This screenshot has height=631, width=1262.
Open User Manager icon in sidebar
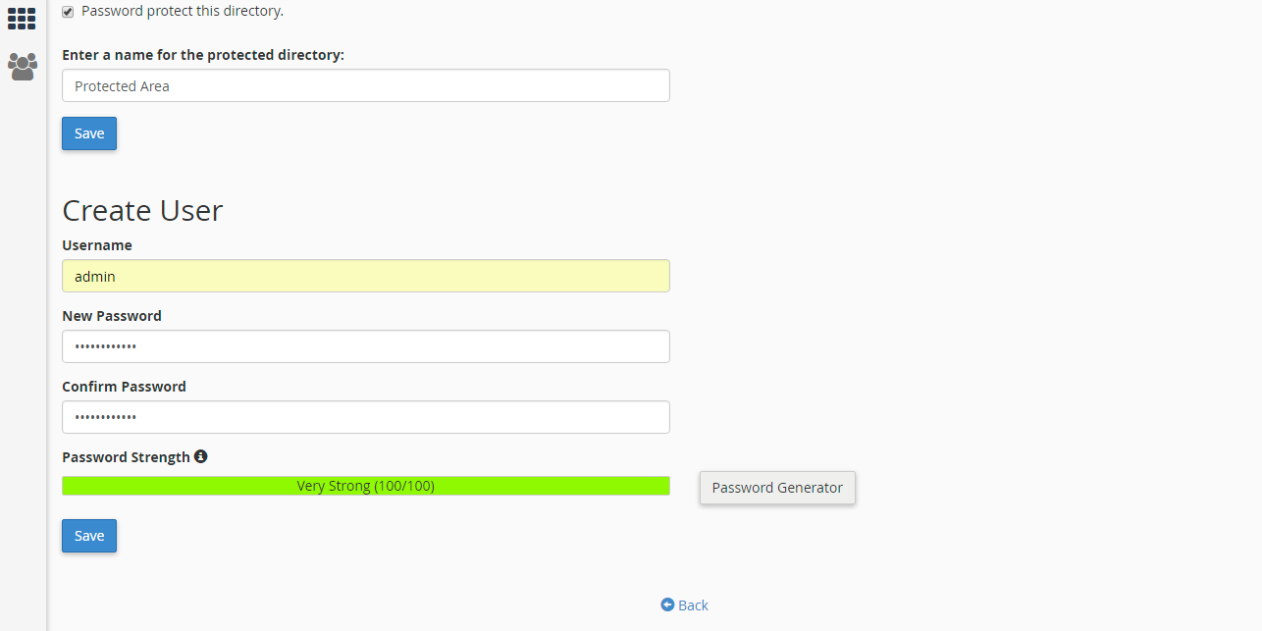click(x=22, y=67)
